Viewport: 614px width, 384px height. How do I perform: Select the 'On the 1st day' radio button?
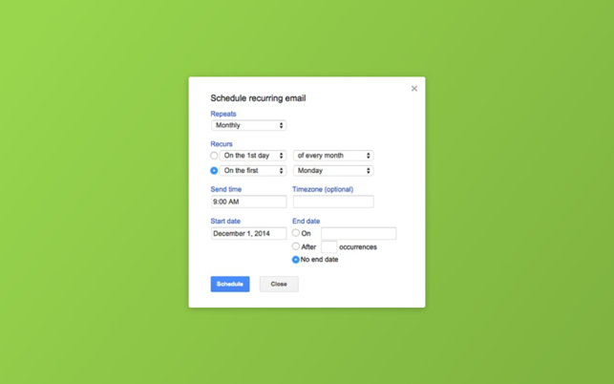tap(214, 156)
